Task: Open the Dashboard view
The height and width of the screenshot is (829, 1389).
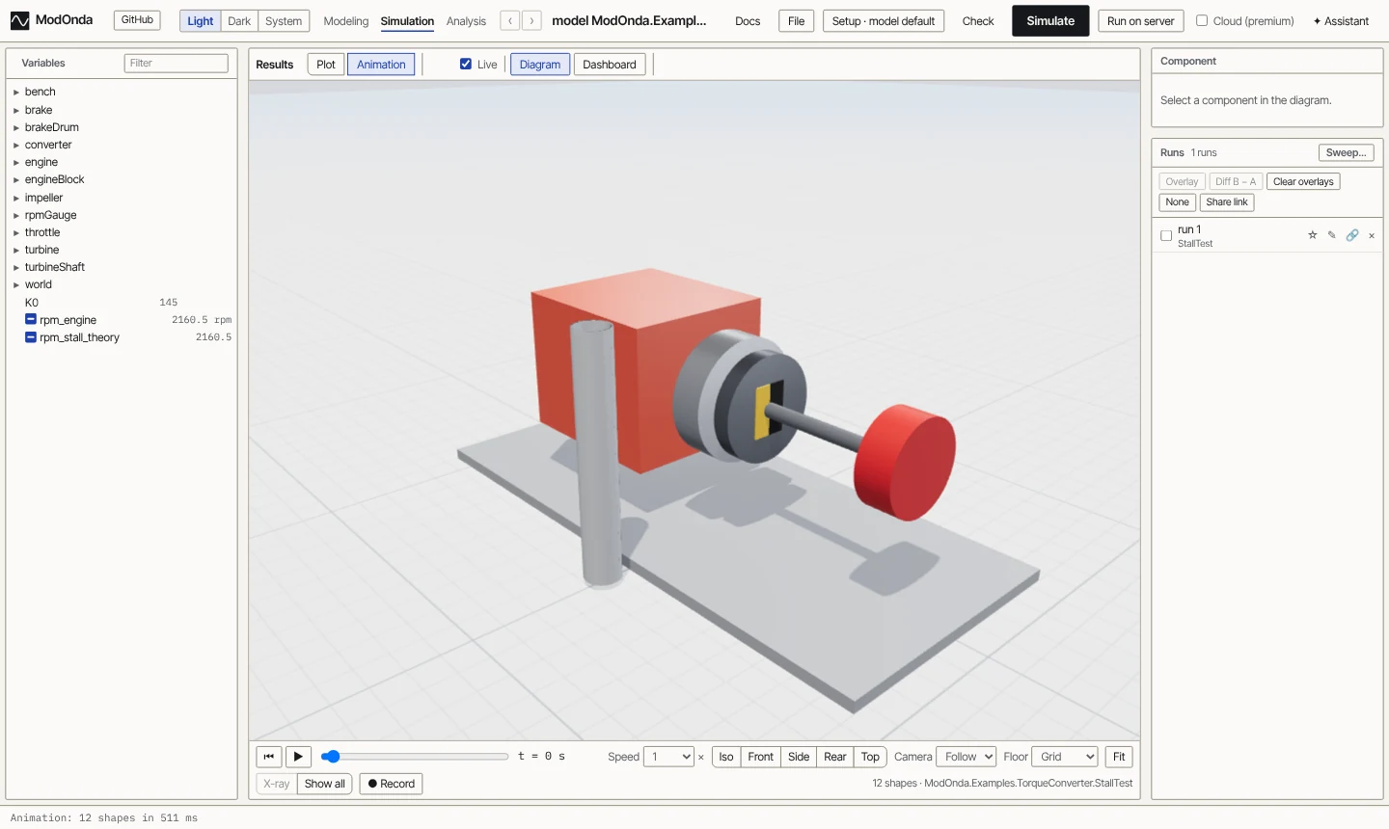Action: pos(610,65)
